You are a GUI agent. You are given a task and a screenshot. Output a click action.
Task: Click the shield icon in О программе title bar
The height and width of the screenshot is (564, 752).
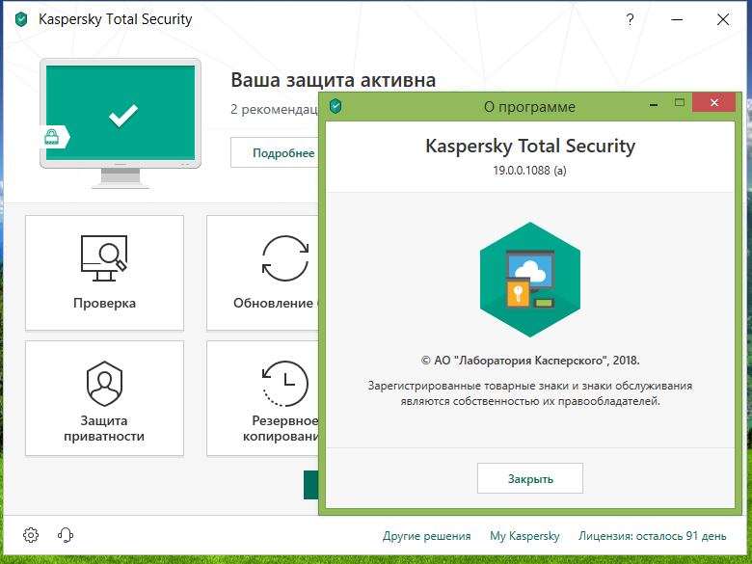[336, 106]
